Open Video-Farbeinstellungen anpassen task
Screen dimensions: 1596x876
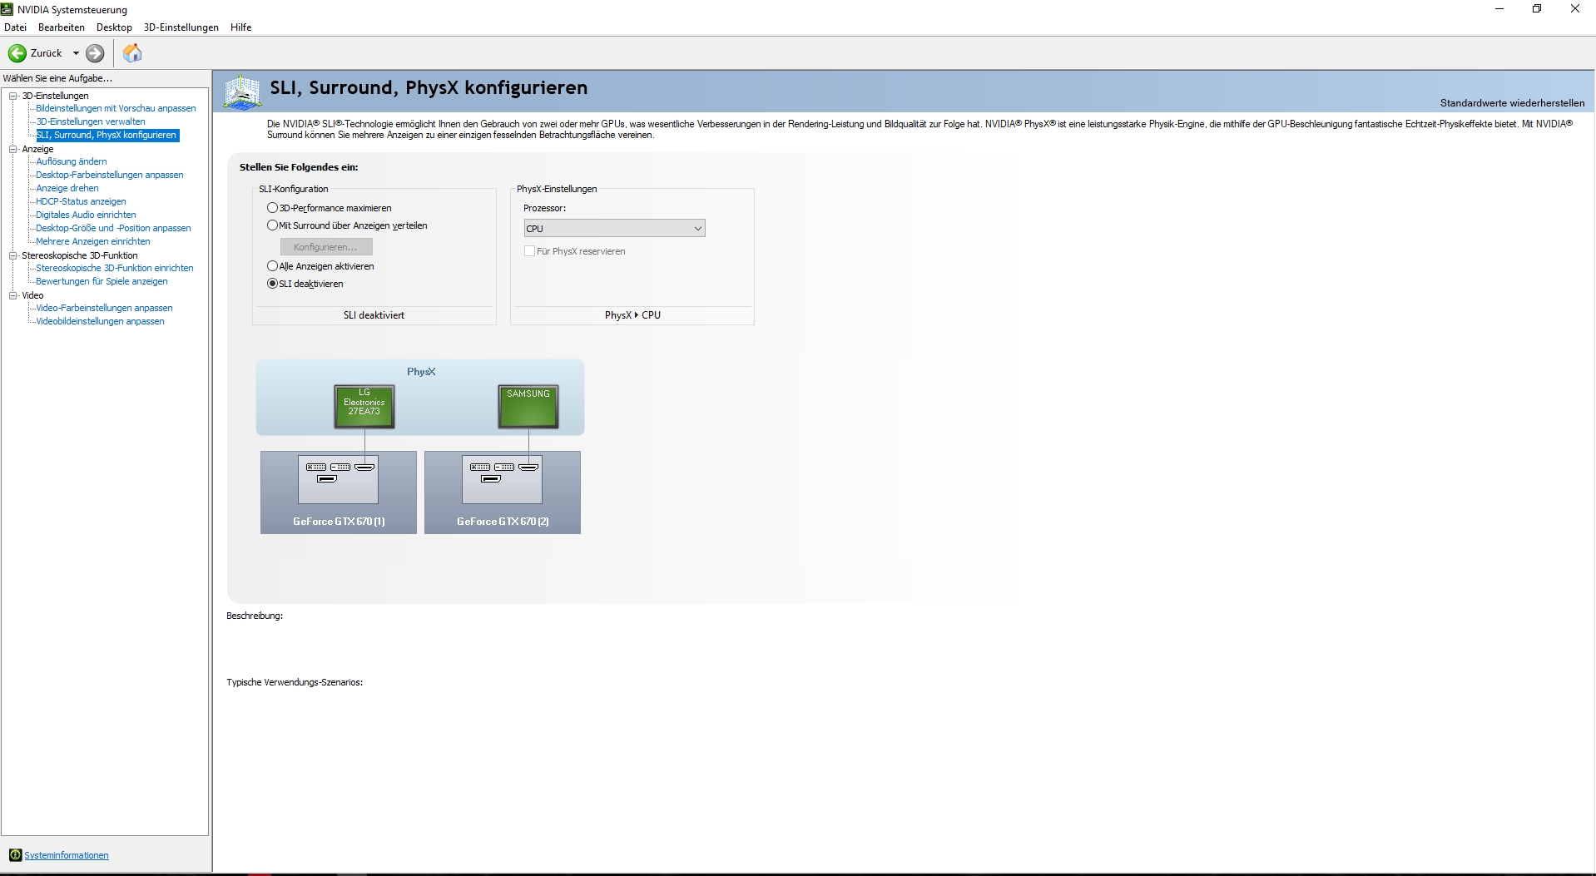104,308
